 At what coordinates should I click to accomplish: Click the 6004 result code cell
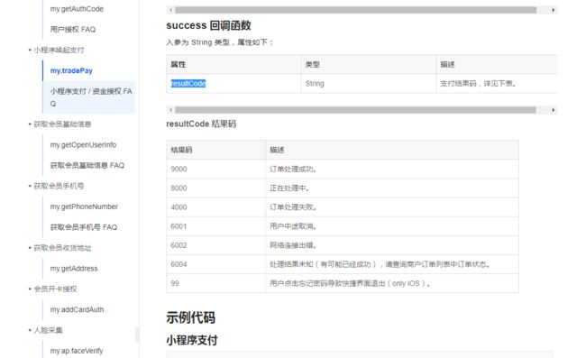coord(216,264)
